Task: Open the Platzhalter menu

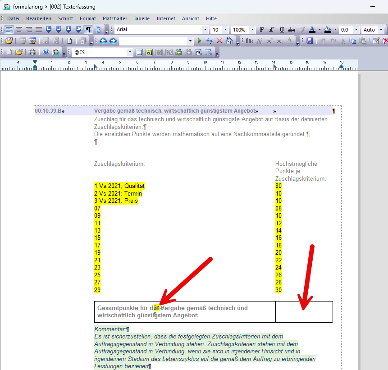Action: point(115,18)
